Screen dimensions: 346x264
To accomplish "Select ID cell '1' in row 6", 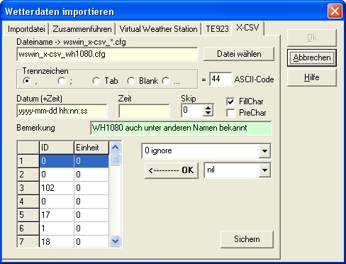I will [x=57, y=229].
